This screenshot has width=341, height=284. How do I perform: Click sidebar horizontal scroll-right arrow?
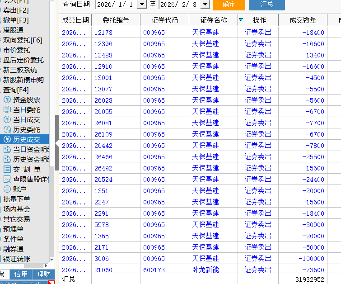click(46, 265)
